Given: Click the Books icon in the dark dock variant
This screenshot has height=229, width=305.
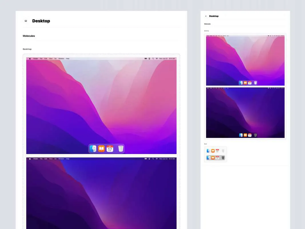Looking at the screenshot, I should (213, 157).
